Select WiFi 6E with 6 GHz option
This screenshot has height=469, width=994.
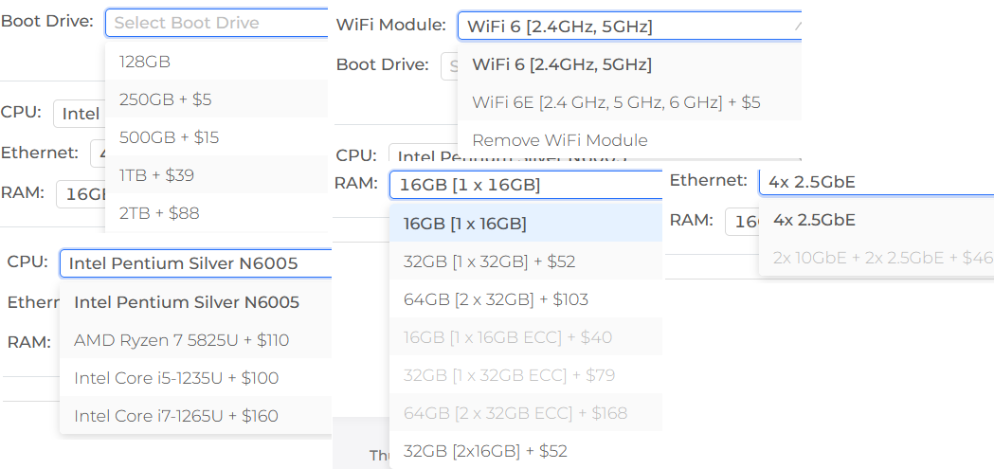tap(616, 102)
